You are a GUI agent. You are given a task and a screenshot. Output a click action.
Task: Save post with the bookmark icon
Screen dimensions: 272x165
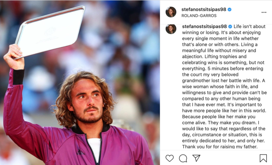tap(263, 158)
